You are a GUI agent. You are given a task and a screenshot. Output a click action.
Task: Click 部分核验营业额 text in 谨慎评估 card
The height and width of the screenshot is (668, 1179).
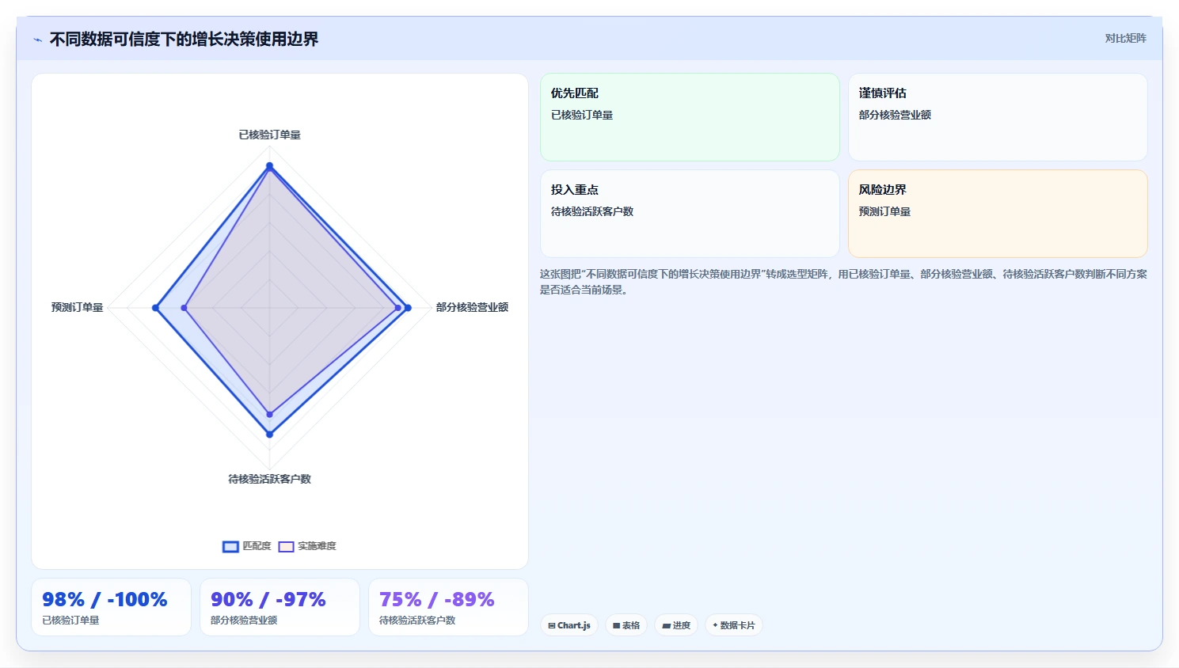[x=895, y=115]
